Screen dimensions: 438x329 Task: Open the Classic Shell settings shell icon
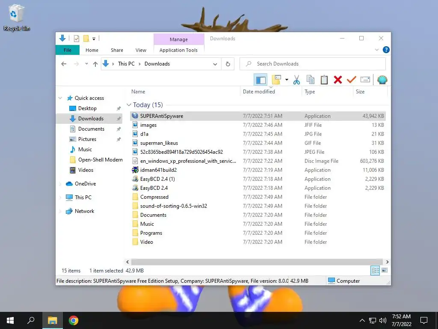pyautogui.click(x=382, y=80)
